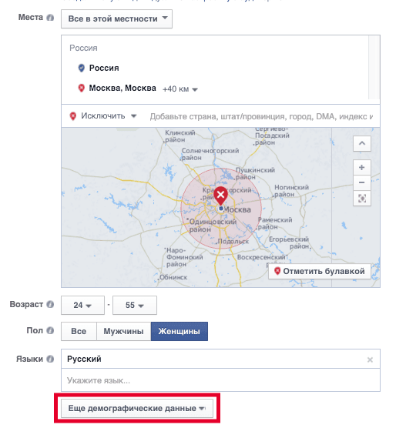The height and width of the screenshot is (428, 406).
Task: Zoom in the map with plus button
Action: pyautogui.click(x=362, y=167)
